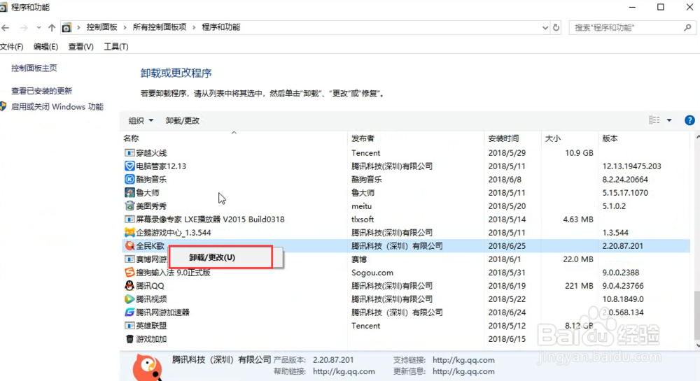Image resolution: width=700 pixels, height=381 pixels.
Task: Click the shield icon beside 启用或关闭 Windows 功能
Action: point(3,106)
